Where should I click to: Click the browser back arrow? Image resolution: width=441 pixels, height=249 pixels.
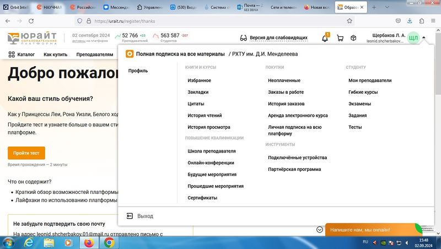[x=8, y=21]
